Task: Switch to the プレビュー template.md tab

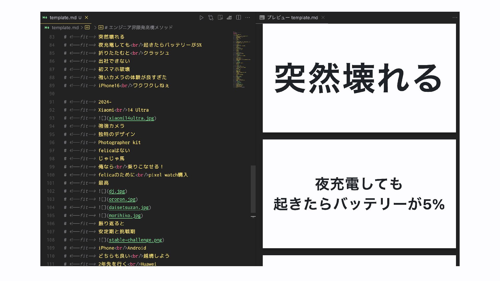Action: pos(292,17)
